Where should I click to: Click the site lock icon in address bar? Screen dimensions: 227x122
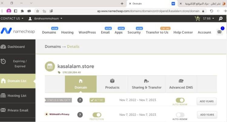(203, 11)
